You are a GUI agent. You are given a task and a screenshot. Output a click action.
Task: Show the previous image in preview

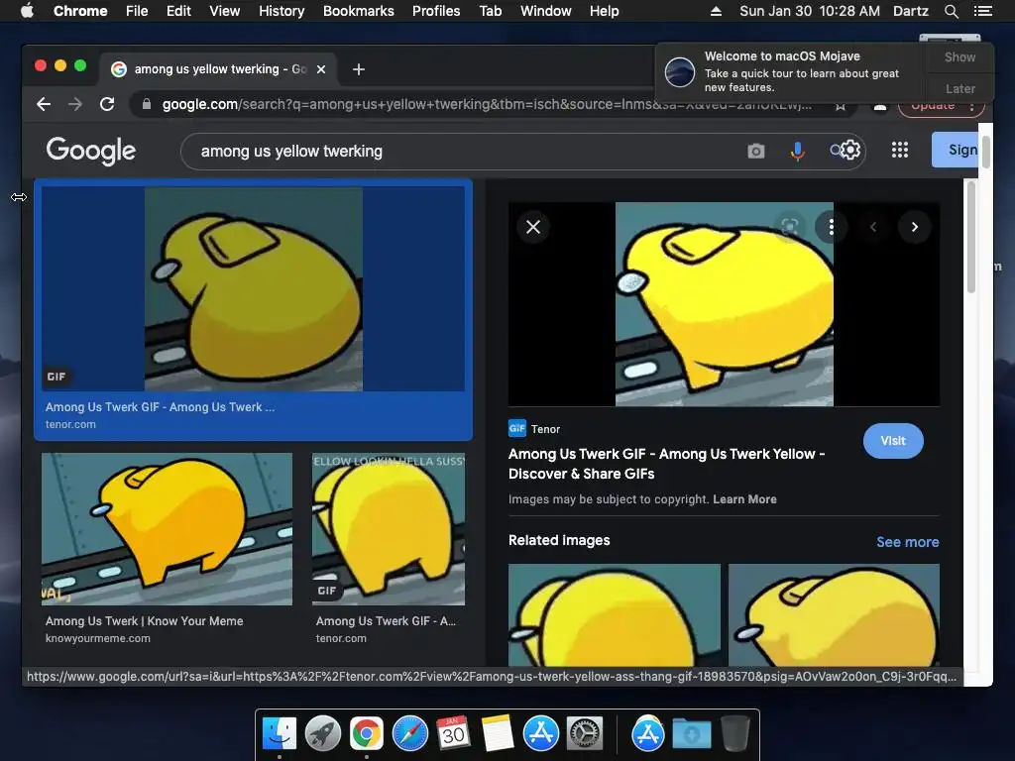point(873,227)
